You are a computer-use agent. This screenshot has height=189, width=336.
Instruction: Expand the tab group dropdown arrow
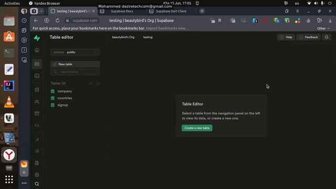[41, 11]
